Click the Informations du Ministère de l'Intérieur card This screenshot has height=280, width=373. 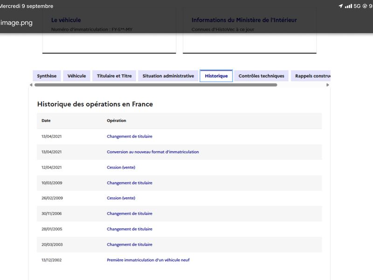(249, 31)
